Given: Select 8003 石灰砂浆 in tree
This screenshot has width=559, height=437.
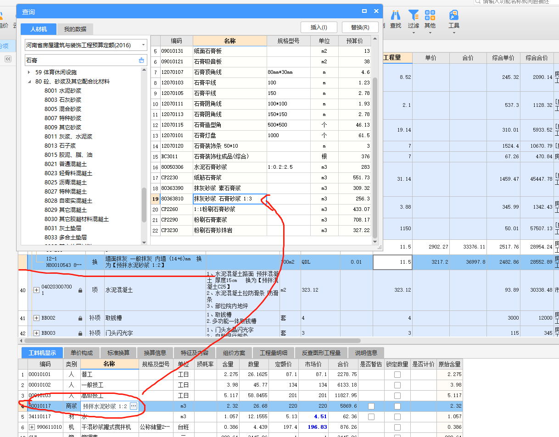Looking at the screenshot, I should (63, 100).
